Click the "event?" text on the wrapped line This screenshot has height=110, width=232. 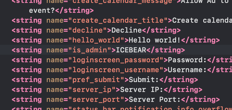42,10
